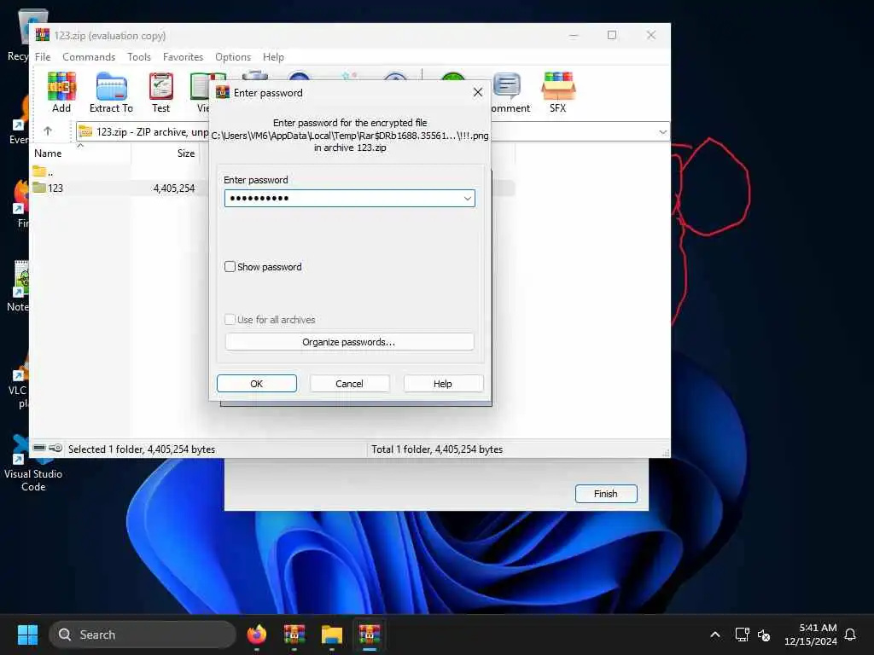
Task: Click the Comment toolbar icon
Action: 510,92
